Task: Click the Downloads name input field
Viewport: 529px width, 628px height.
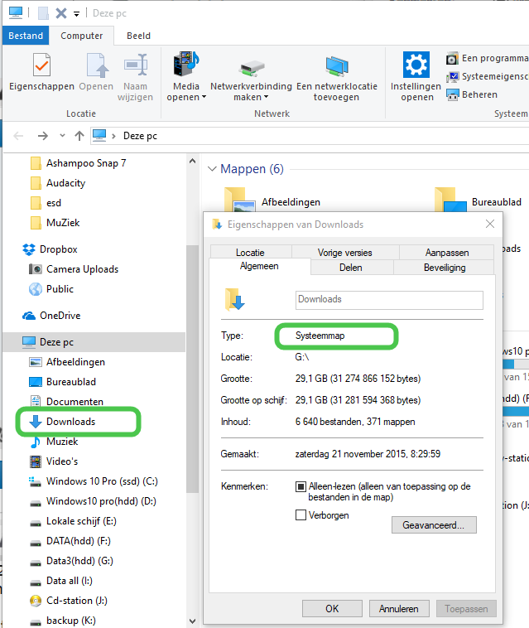Action: click(389, 300)
